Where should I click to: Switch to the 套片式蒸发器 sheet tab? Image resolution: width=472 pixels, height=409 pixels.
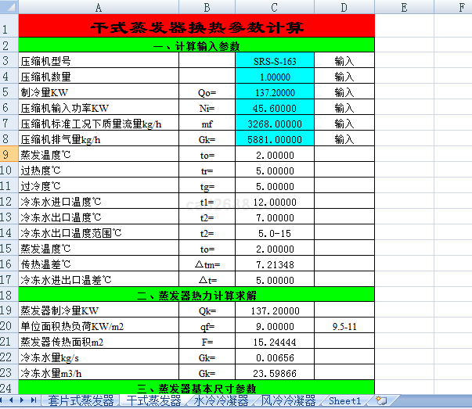coord(81,400)
